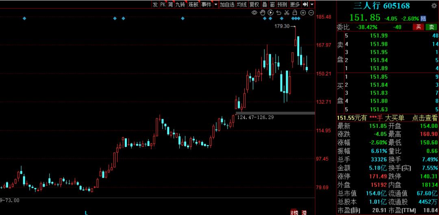Click the green 卖 sell button
The image size is (439, 215).
[x=431, y=27]
